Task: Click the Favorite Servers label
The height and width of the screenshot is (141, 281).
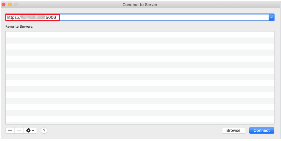Action: click(20, 27)
